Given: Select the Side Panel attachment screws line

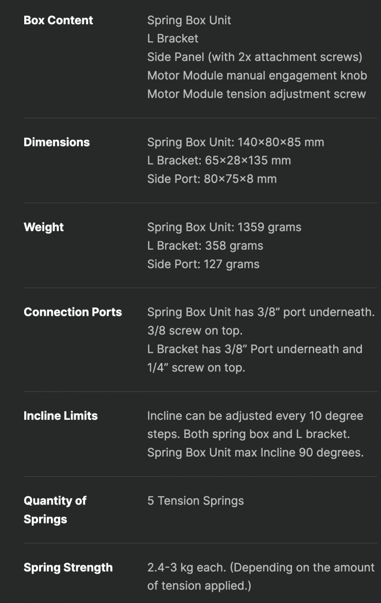Looking at the screenshot, I should coord(254,57).
